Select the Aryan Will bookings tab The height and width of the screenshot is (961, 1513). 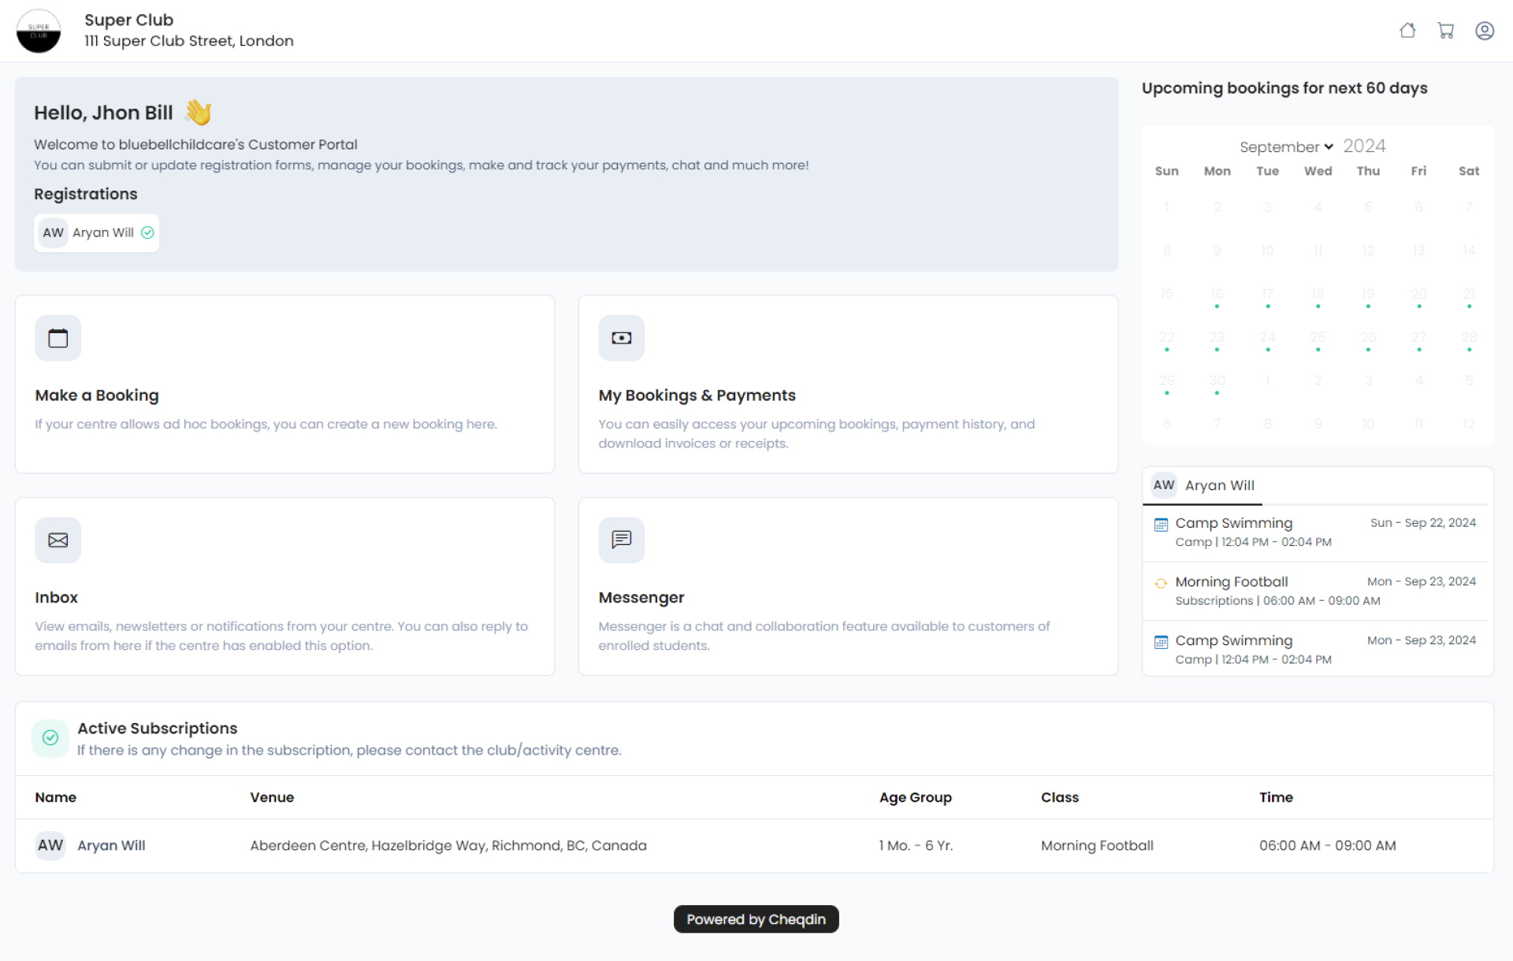tap(1203, 486)
